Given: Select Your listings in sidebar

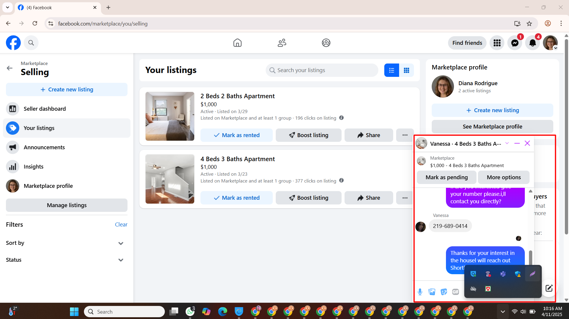Looking at the screenshot, I should [67, 128].
